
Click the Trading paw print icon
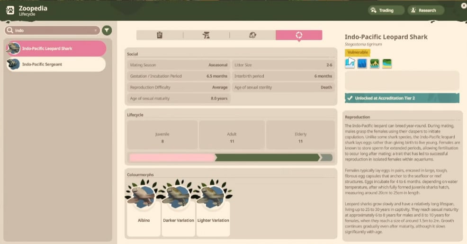[374, 10]
